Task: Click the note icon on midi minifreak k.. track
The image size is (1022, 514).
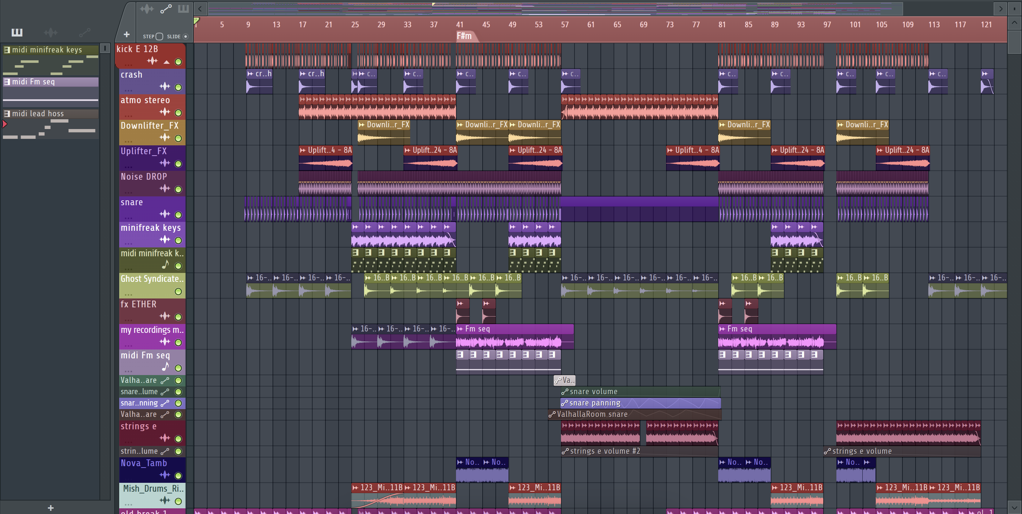Action: (x=165, y=264)
